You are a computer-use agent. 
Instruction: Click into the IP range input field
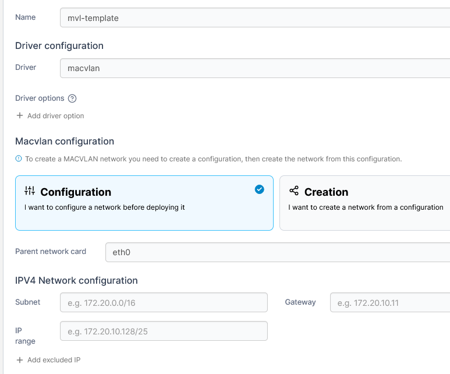click(164, 331)
